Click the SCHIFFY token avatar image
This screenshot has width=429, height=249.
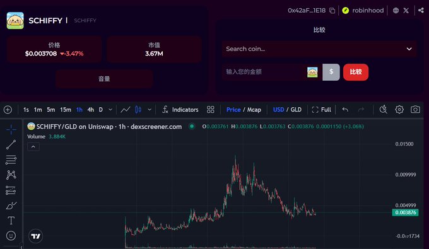(15, 21)
